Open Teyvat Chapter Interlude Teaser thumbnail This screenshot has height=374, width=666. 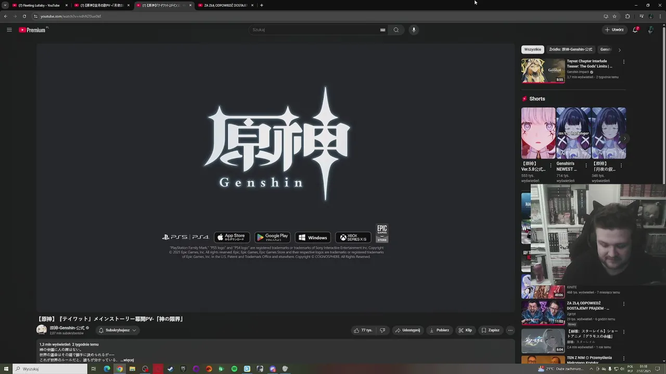coord(543,71)
